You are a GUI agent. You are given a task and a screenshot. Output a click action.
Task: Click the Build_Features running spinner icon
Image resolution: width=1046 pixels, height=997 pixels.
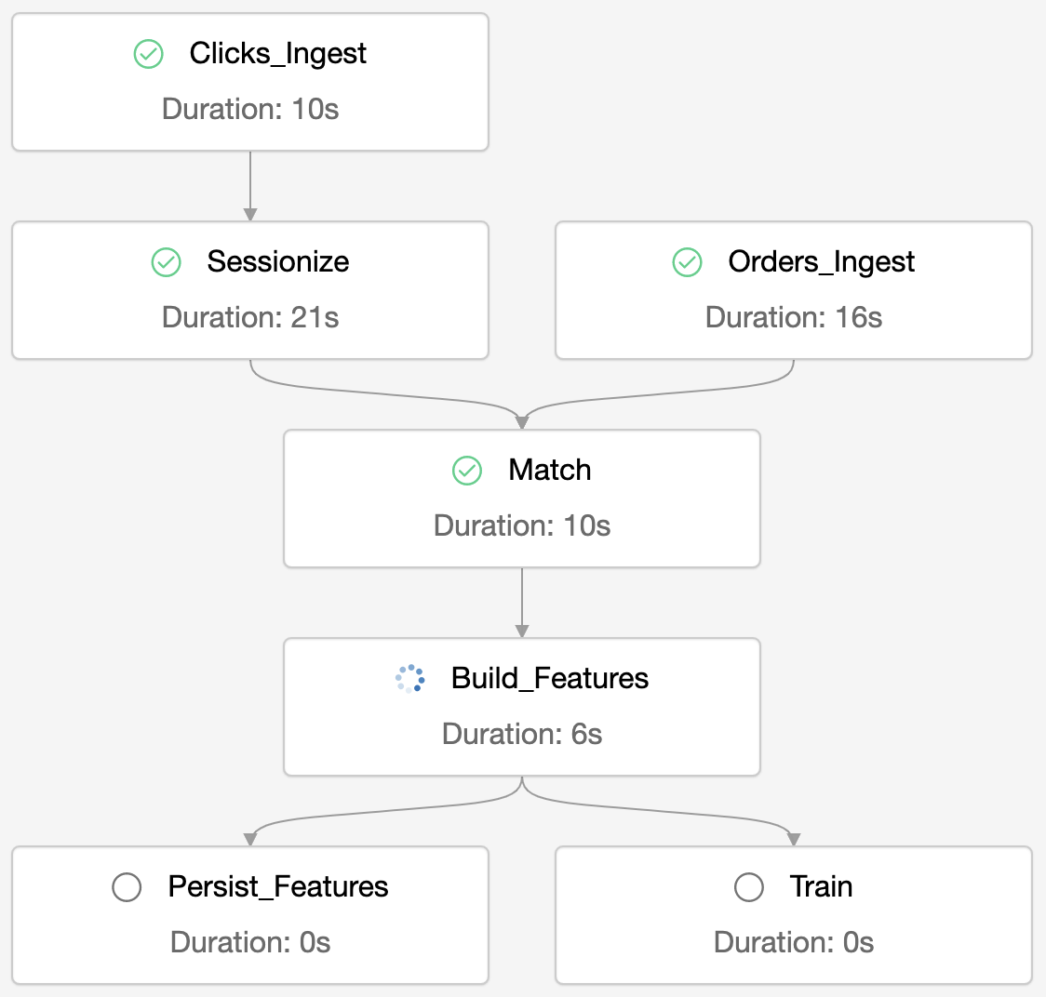[x=410, y=679]
